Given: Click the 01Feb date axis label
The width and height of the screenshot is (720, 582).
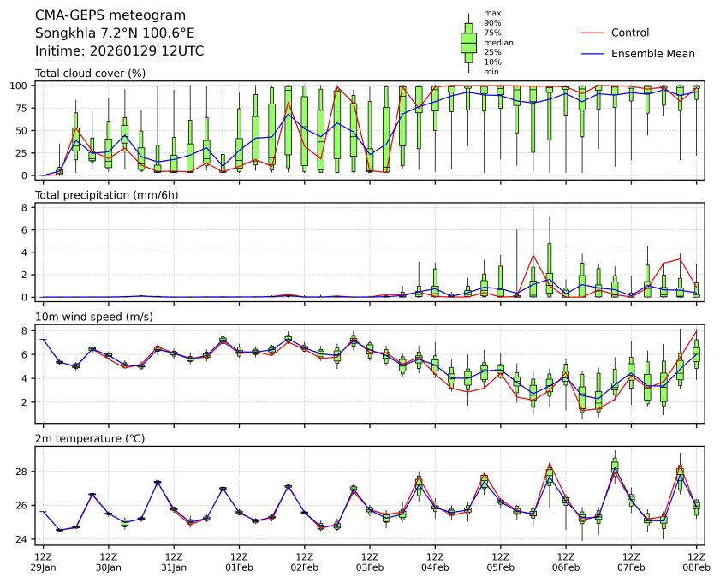Looking at the screenshot, I should coord(239,567).
